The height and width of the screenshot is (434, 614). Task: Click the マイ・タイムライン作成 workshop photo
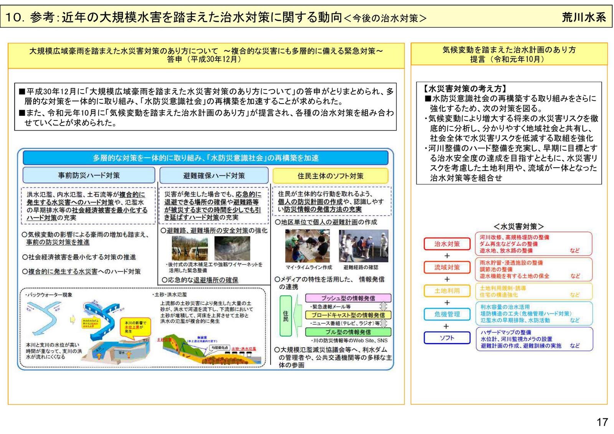pyautogui.click(x=307, y=246)
